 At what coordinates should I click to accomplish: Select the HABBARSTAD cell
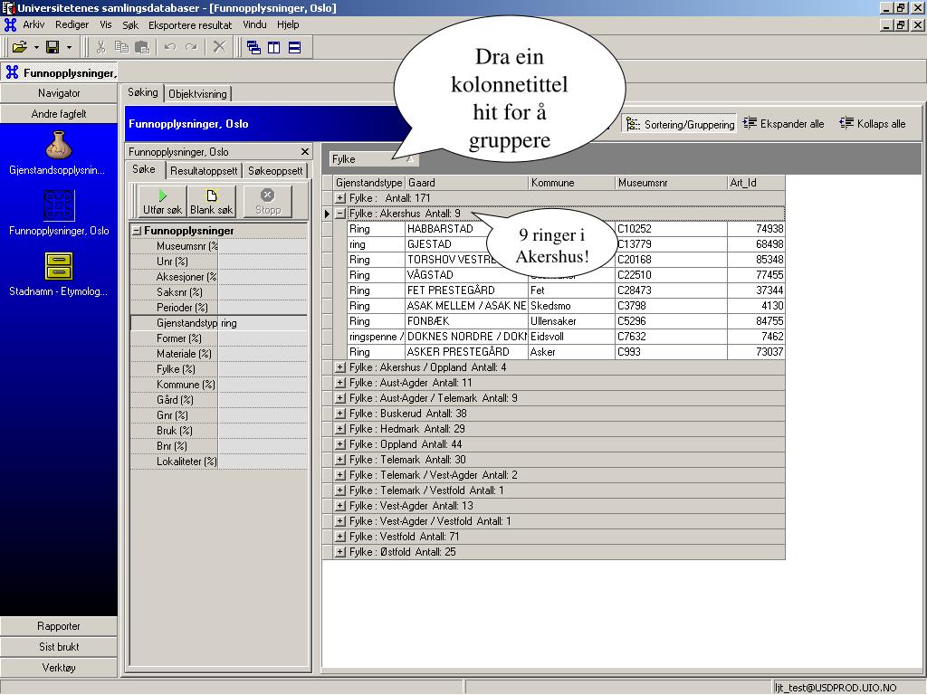coord(466,229)
